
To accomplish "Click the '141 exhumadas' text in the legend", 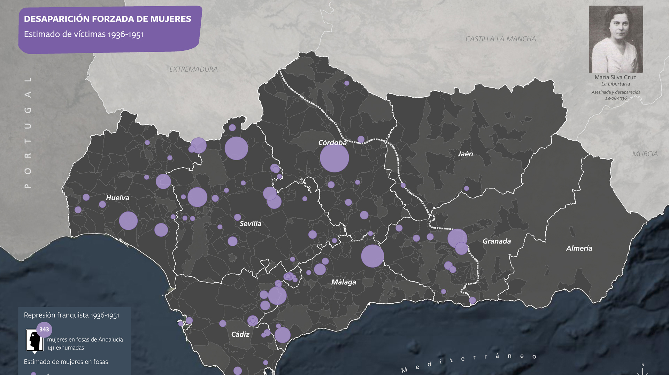I will click(66, 348).
